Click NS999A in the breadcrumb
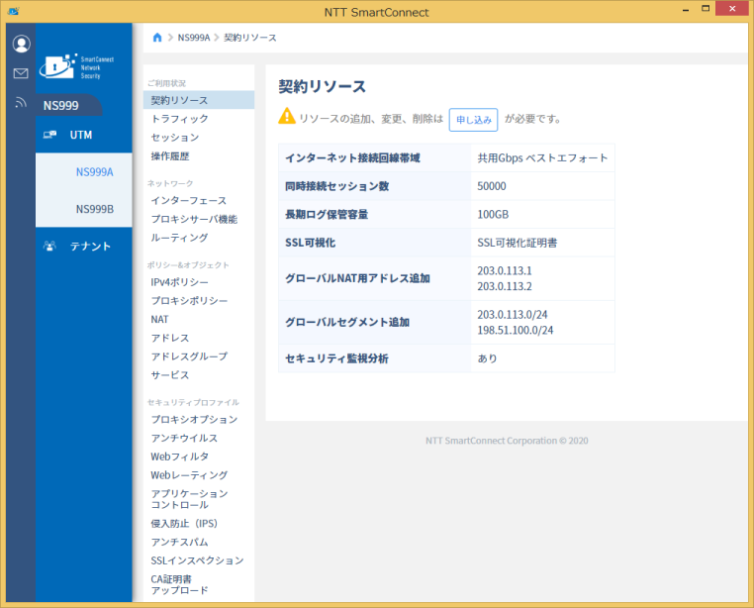Viewport: 754px width, 608px height. pyautogui.click(x=194, y=38)
